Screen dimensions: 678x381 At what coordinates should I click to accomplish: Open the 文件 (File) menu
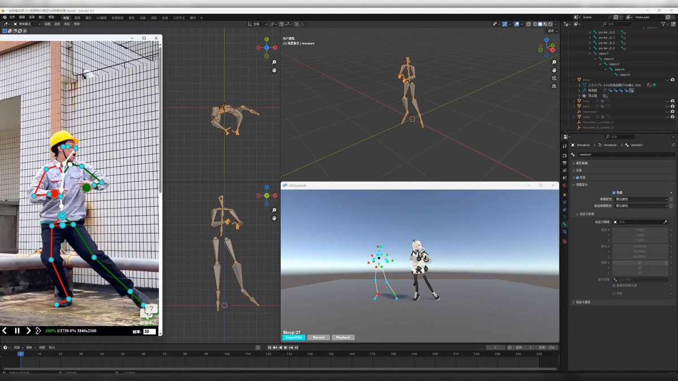pos(12,17)
